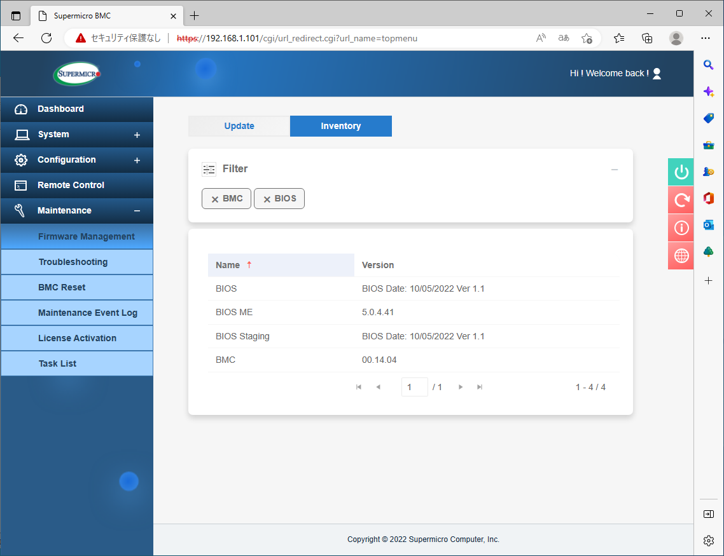This screenshot has width=724, height=556.
Task: Add a sidebar app with plus icon
Action: coord(709,281)
